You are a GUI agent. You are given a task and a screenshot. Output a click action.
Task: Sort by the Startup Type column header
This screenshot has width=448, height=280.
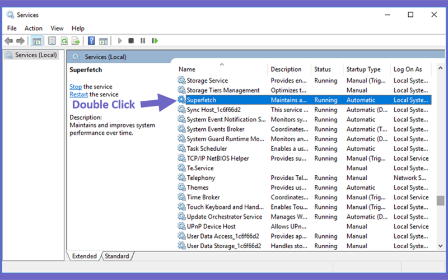[x=367, y=69]
